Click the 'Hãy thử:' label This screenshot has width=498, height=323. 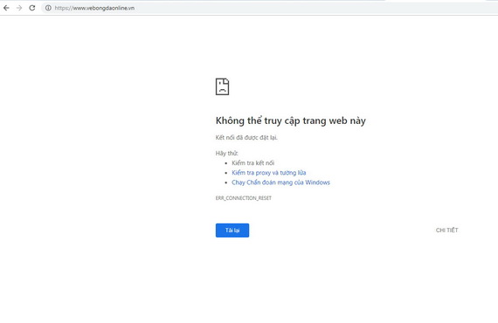(227, 154)
